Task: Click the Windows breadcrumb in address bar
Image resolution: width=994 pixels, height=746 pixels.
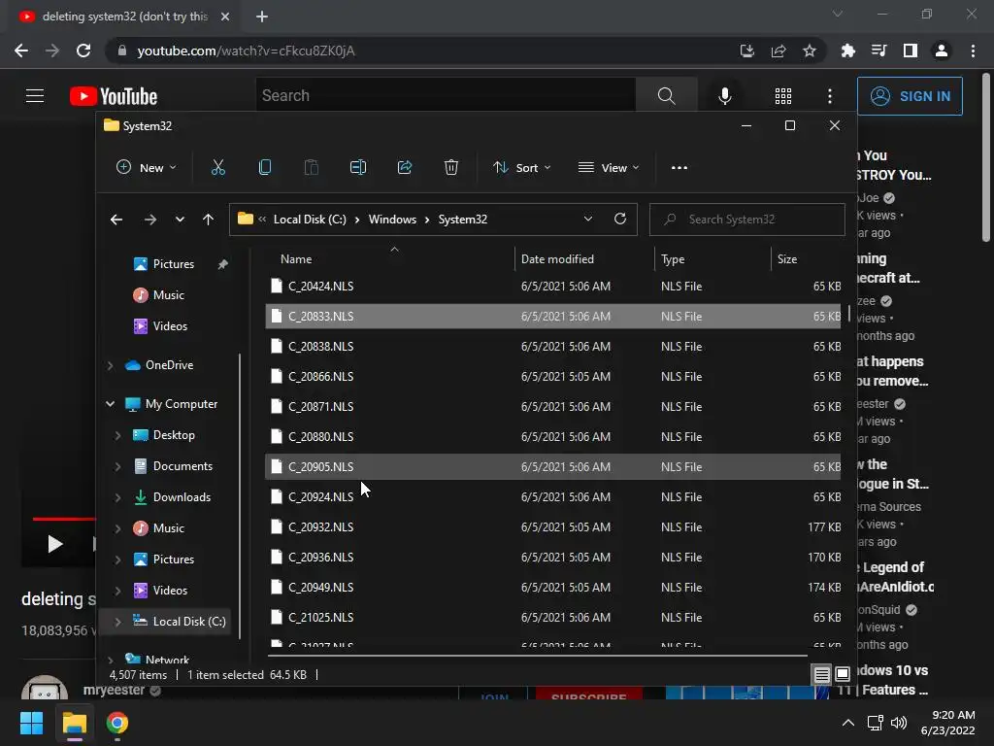Action: coord(392,220)
